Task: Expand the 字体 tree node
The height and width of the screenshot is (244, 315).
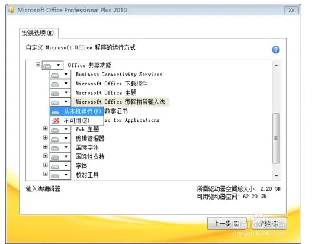Action: [x=46, y=165]
